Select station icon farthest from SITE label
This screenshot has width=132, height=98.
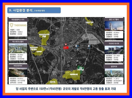point(90,46)
